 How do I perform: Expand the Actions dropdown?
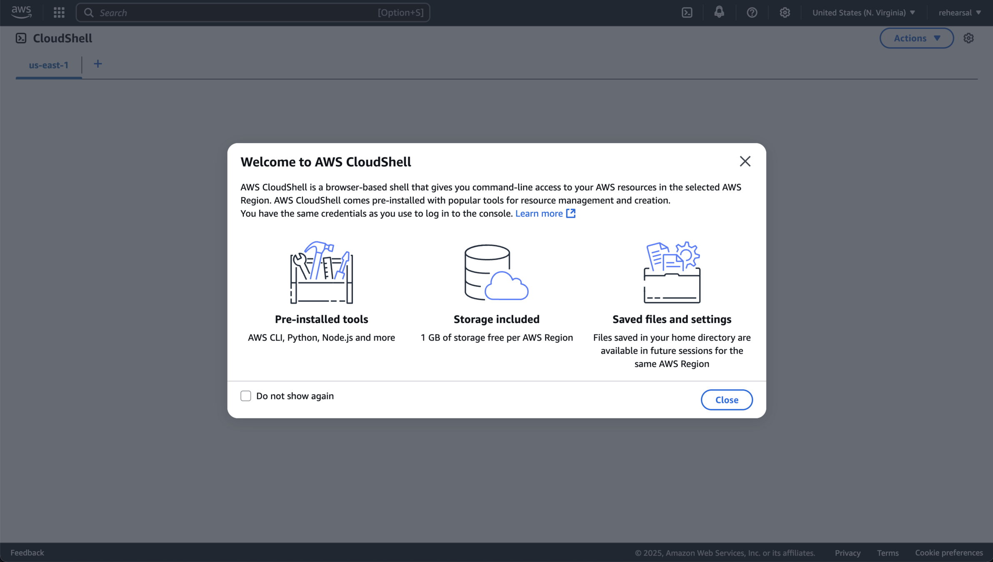click(x=916, y=38)
